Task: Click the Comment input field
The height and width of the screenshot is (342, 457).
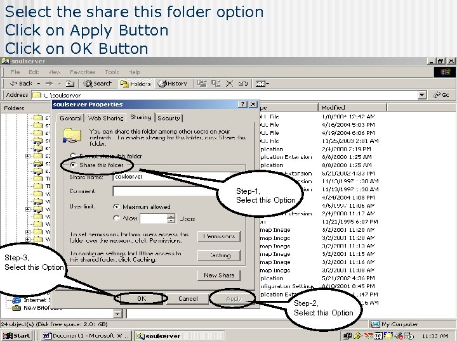Action: point(178,191)
